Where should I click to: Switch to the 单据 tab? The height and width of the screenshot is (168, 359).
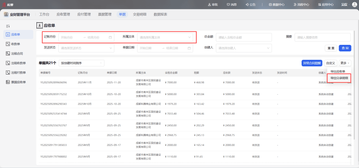[122, 14]
